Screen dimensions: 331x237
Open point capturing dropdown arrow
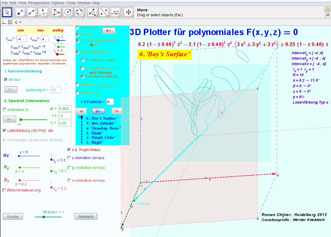[x=20, y=23]
